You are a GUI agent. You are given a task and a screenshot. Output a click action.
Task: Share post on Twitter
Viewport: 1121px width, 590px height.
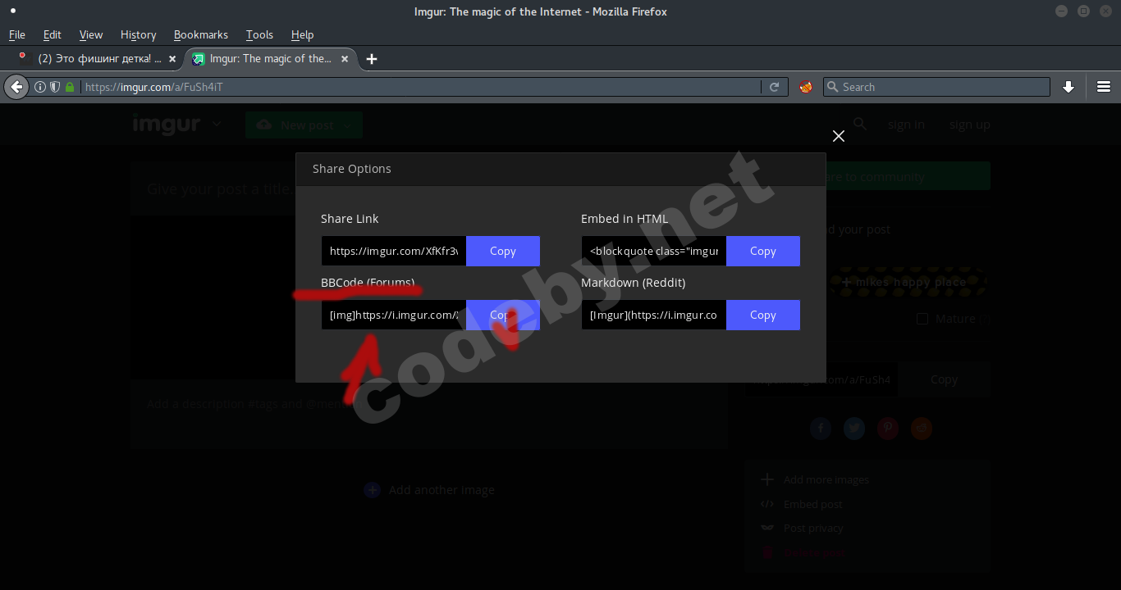854,428
